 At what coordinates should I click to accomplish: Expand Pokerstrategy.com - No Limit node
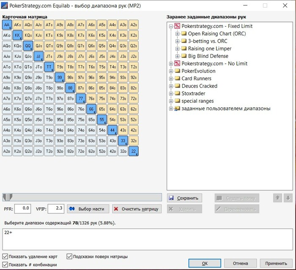click(x=171, y=63)
